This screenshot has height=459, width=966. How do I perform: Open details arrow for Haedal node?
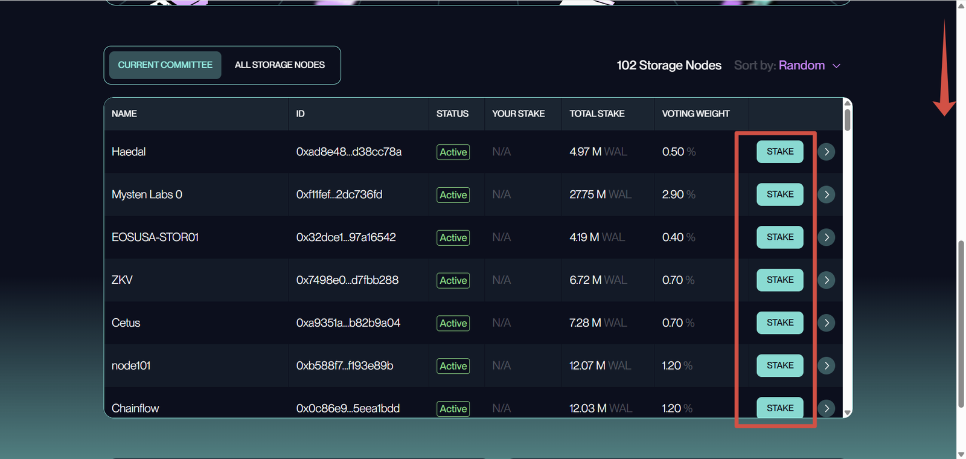[826, 152]
